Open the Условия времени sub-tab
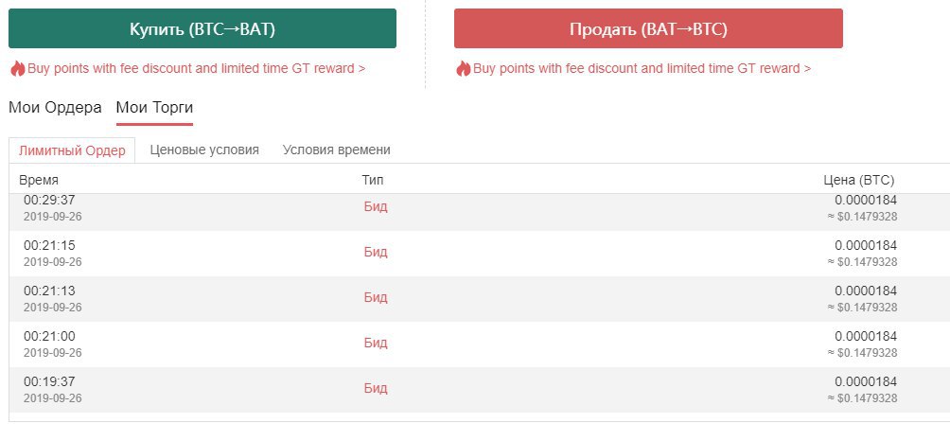This screenshot has width=950, height=441. (336, 150)
